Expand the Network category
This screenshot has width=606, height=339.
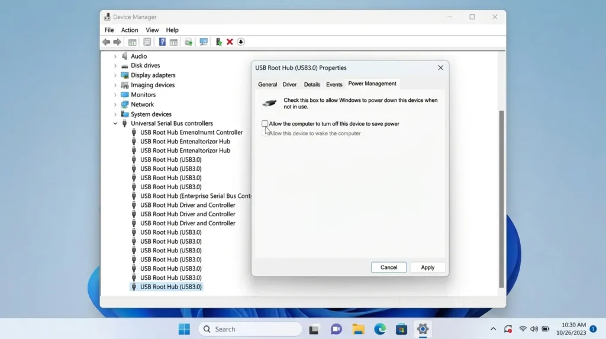(115, 104)
